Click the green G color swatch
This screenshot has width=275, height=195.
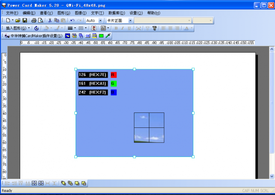113,83
